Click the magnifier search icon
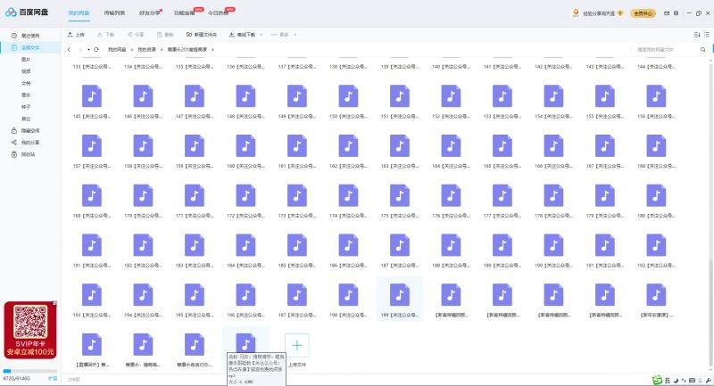714x386 pixels. click(x=703, y=50)
